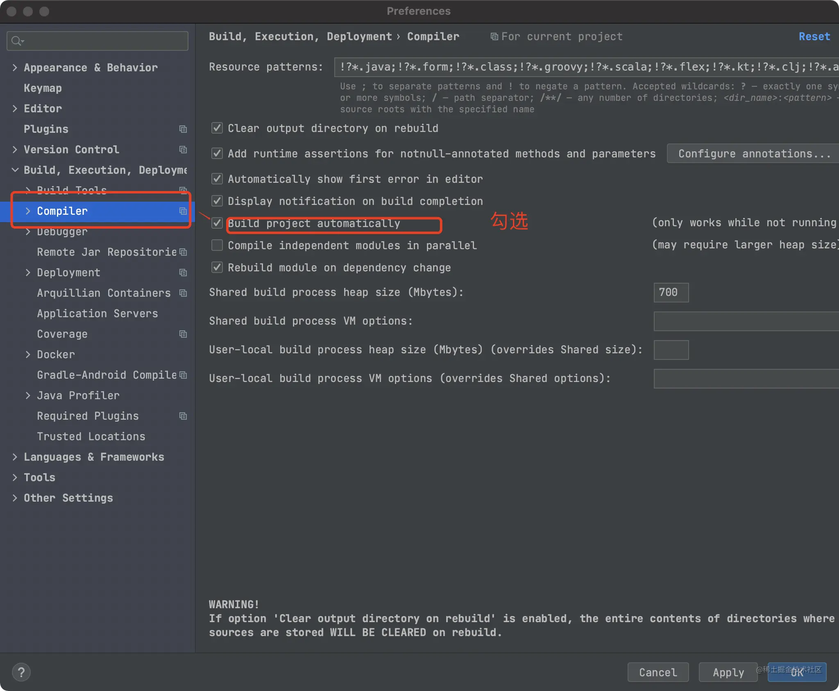Click the Apply button

click(728, 672)
